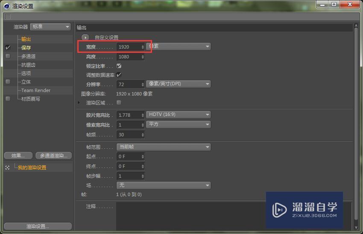Viewport: 363px width, 234px height.
Task: Open the 场 无 dropdown
Action: (x=164, y=185)
